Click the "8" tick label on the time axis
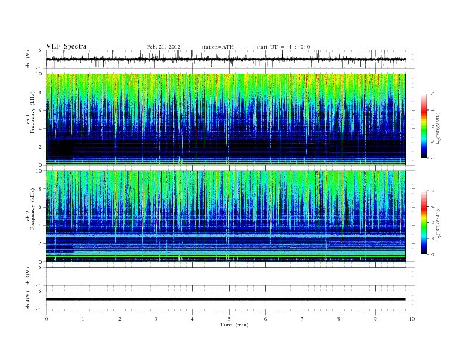Image resolution: width=464 pixels, height=358 pixels. [x=339, y=319]
